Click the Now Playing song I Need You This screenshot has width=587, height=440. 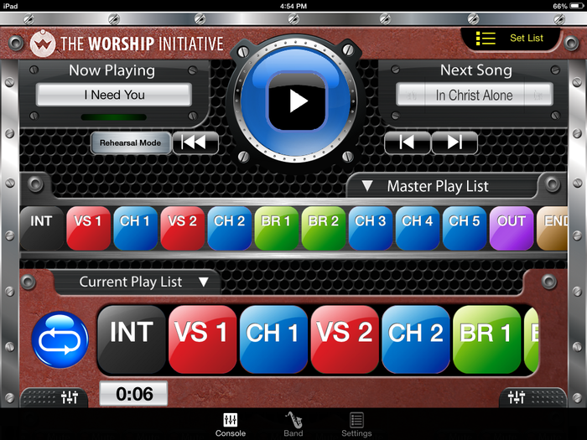pos(114,95)
